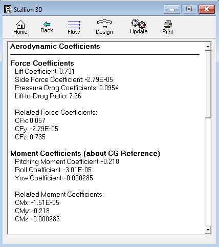Click the Pressure Drag Coefficients: 0.0954 line
Image resolution: width=219 pixels, height=247 pixels.
[x=67, y=88]
